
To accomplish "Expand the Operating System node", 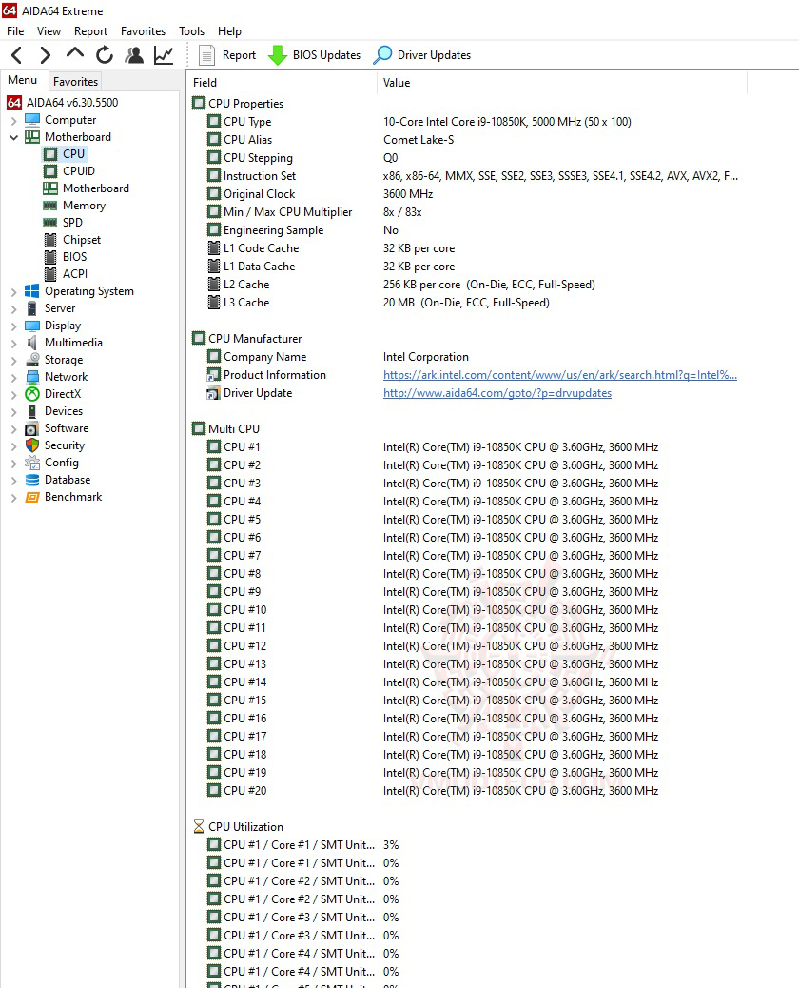I will click(x=14, y=292).
